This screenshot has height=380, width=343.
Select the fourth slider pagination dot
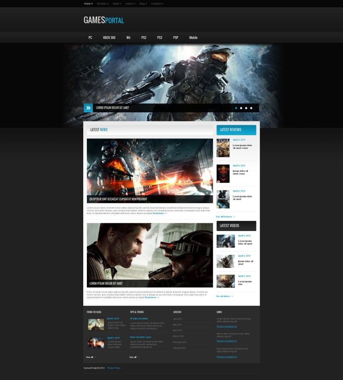coord(251,108)
